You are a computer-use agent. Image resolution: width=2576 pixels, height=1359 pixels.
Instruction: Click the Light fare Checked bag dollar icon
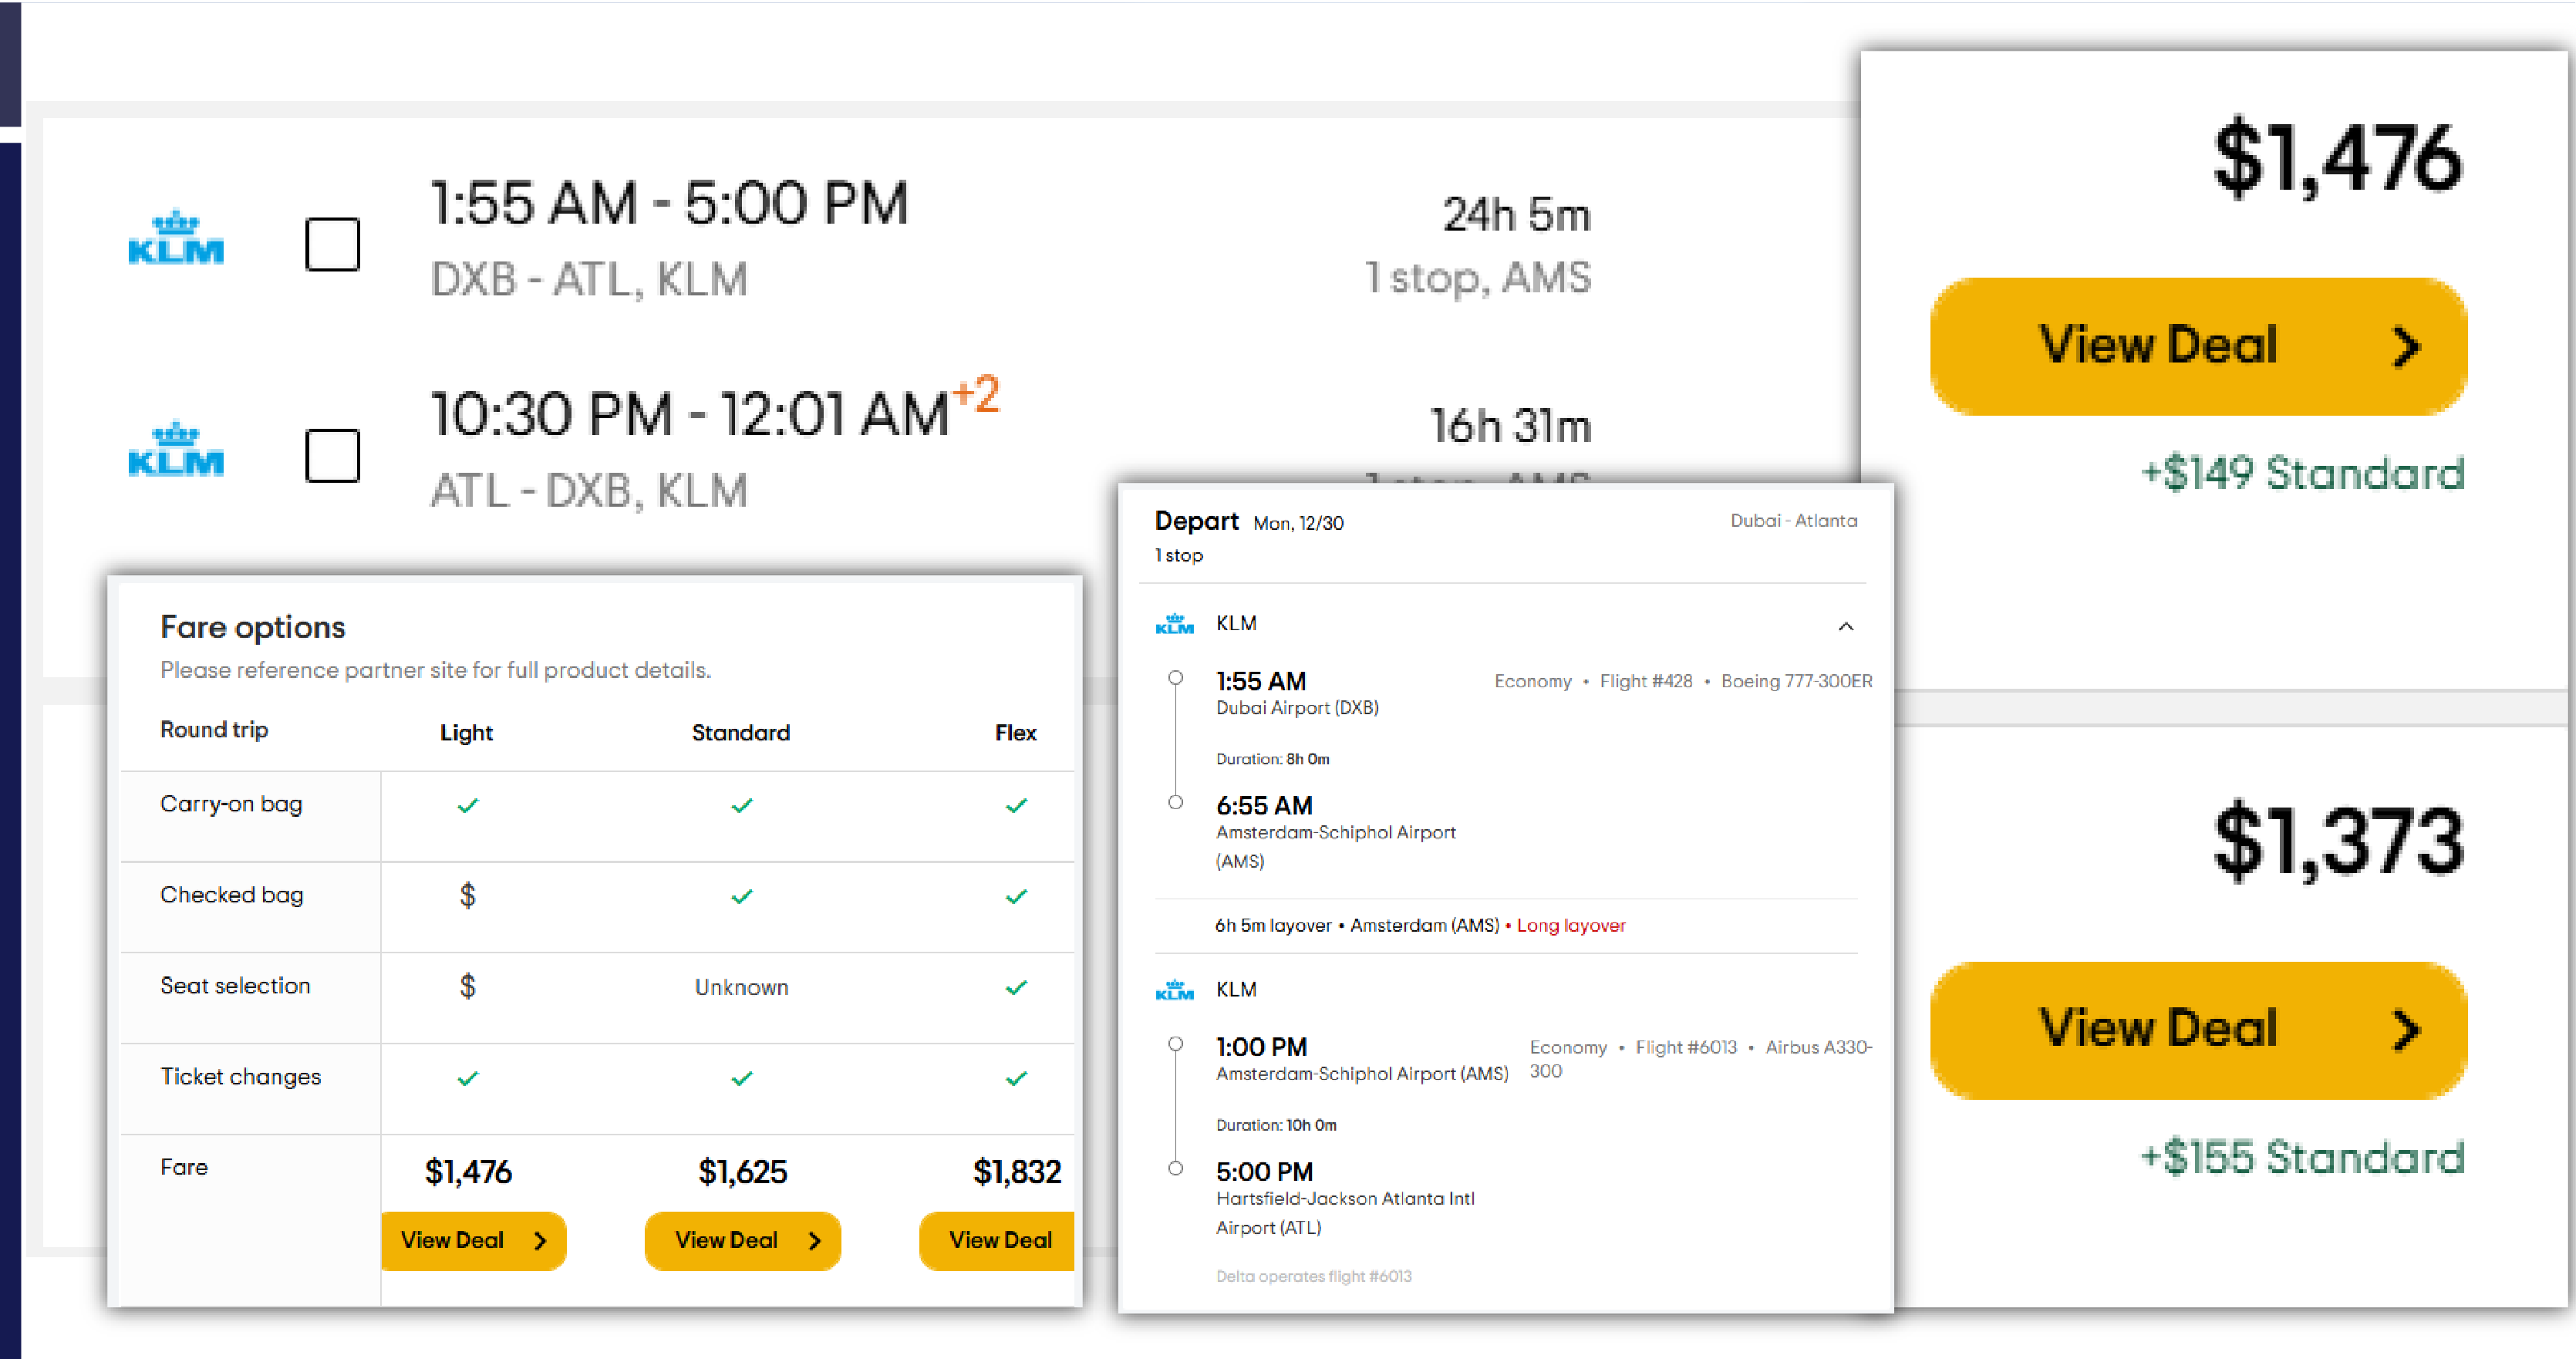(467, 895)
